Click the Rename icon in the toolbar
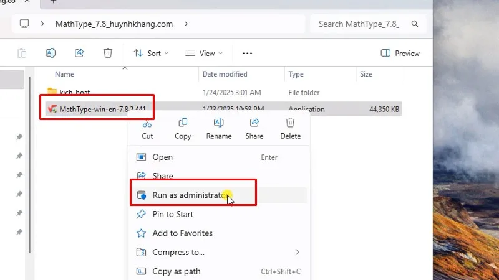The height and width of the screenshot is (280, 499). click(x=51, y=53)
